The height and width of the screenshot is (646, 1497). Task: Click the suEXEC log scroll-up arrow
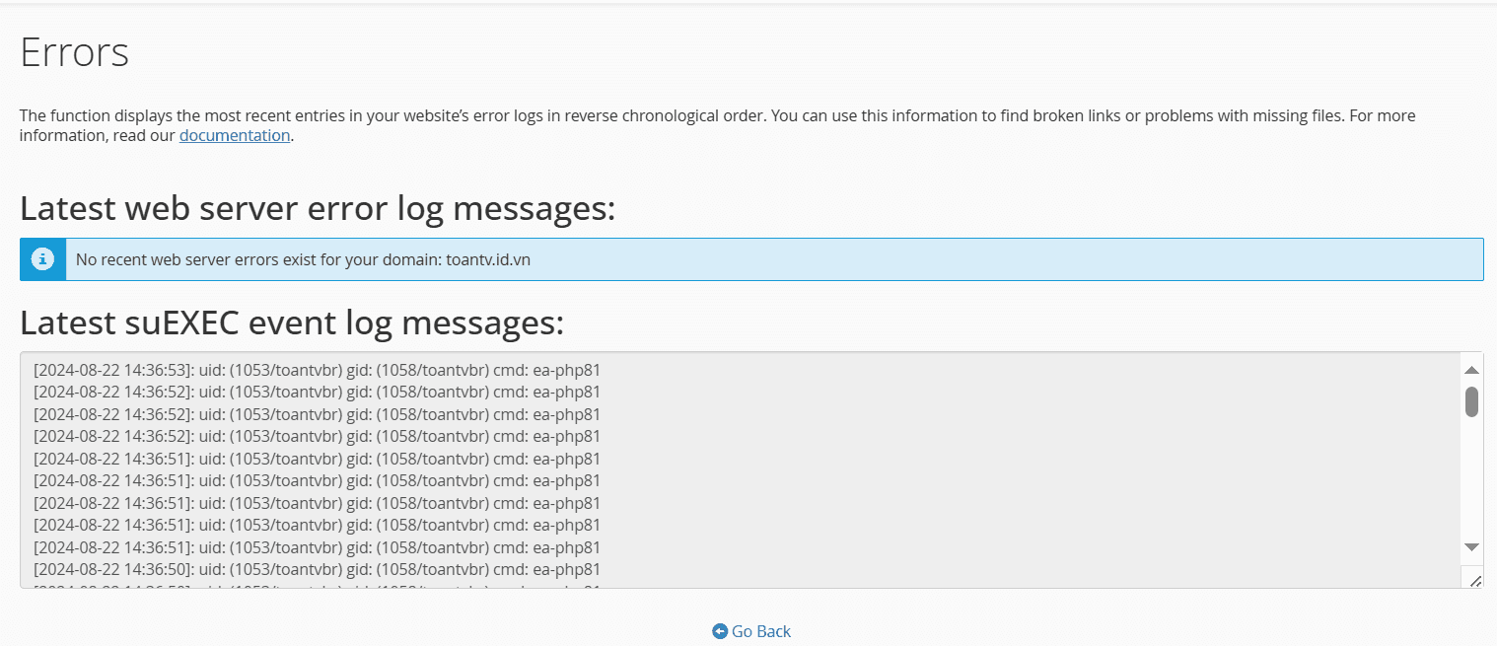pyautogui.click(x=1471, y=370)
